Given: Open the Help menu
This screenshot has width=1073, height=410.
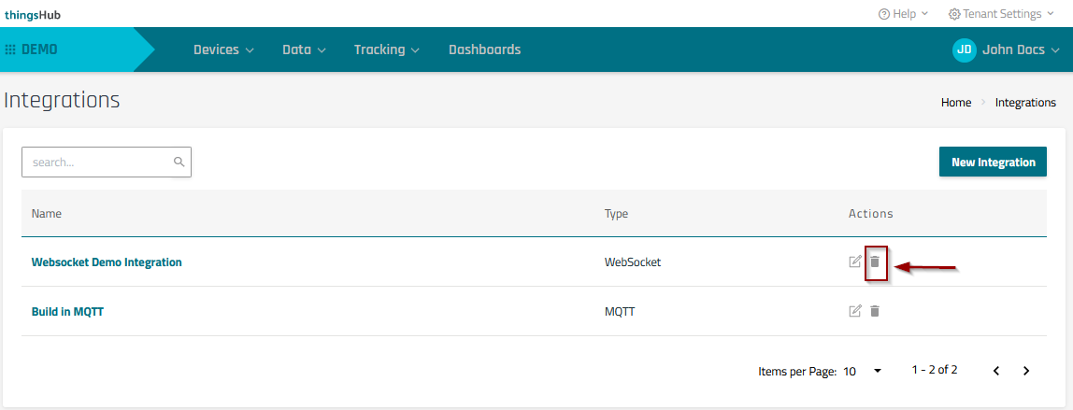Looking at the screenshot, I should click(903, 14).
